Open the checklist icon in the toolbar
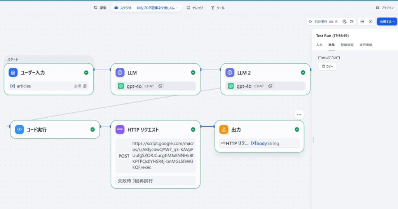 pyautogui.click(x=352, y=21)
